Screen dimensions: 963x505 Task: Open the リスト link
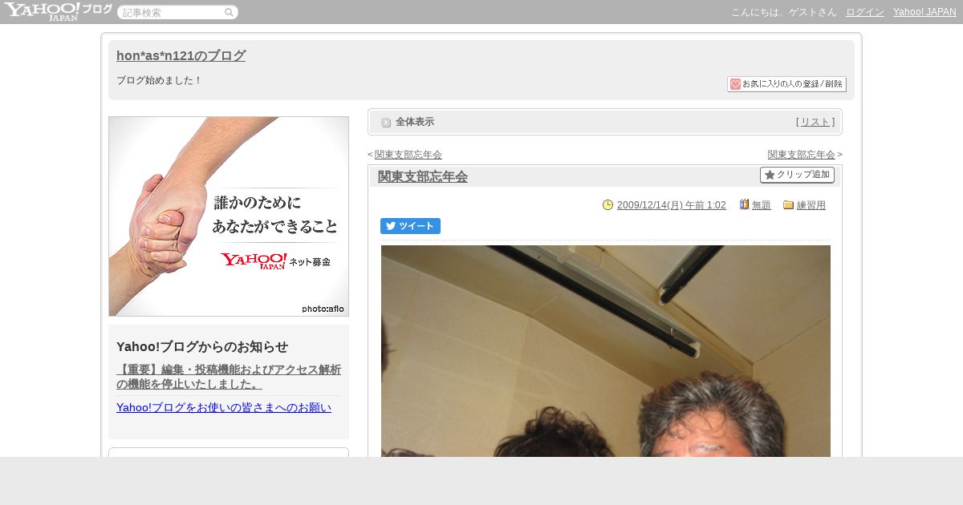pyautogui.click(x=815, y=122)
